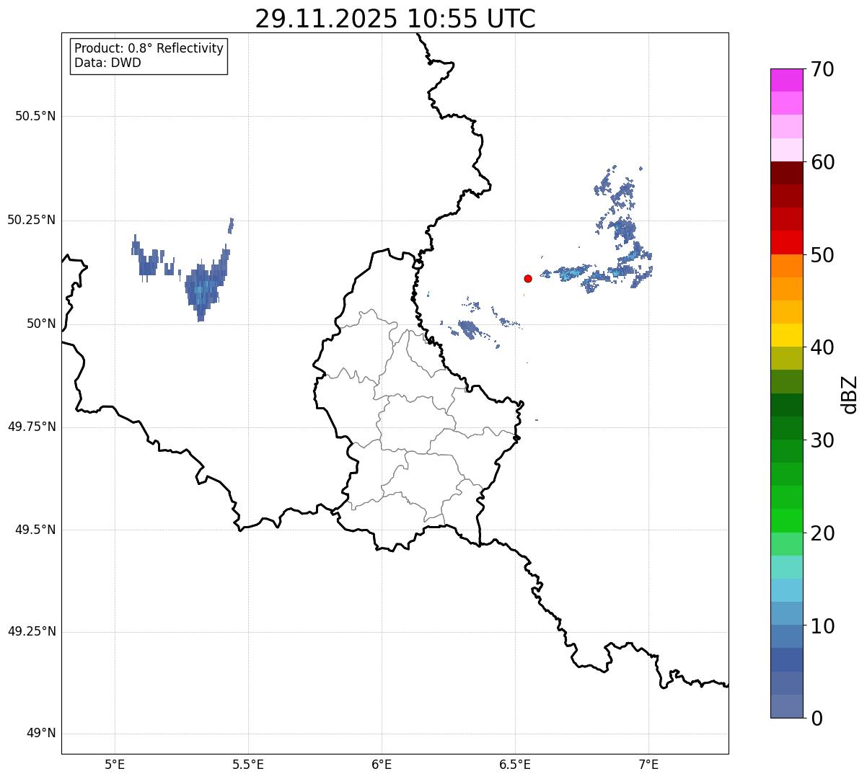Click the 'Product: 0.8° Reflectivity' legend text
Screen dimensions: 867x779
(149, 48)
